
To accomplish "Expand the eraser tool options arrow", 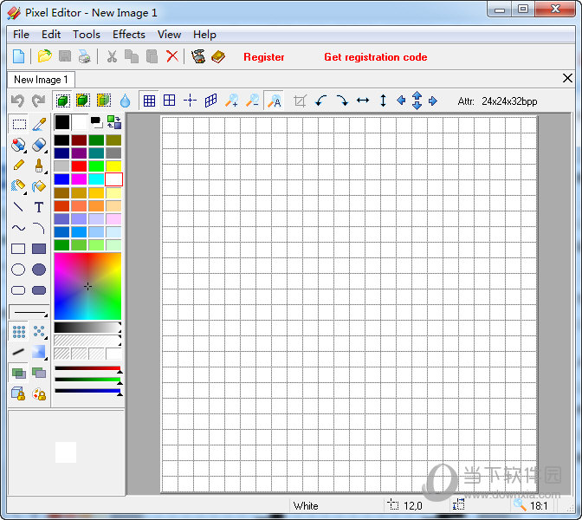I will pyautogui.click(x=46, y=150).
